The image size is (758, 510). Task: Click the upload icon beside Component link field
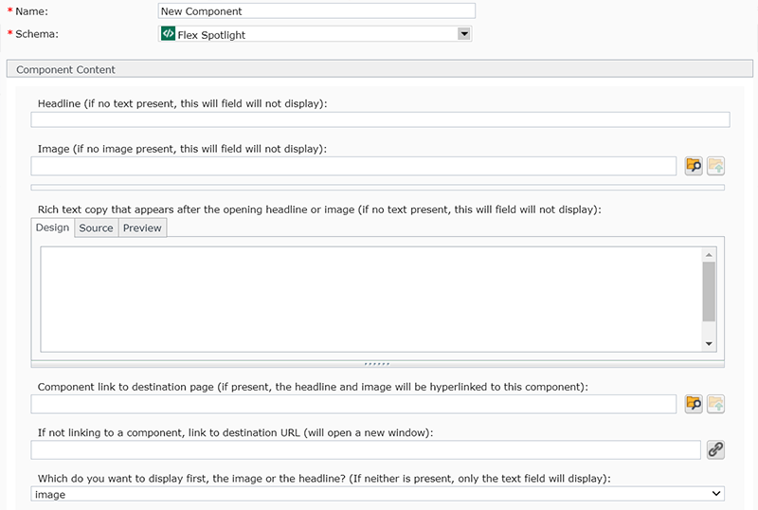pos(715,404)
